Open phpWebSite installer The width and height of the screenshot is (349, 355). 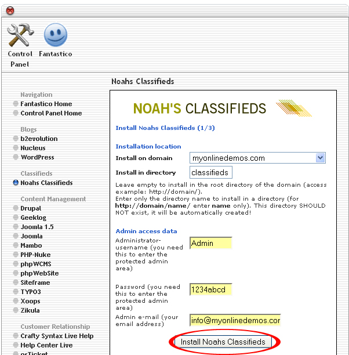pos(39,273)
